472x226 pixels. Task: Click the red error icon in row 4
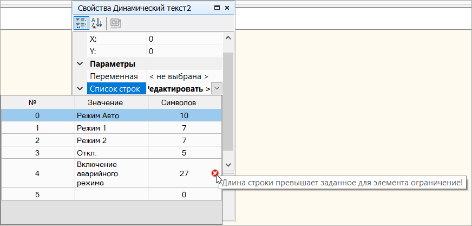pos(215,173)
